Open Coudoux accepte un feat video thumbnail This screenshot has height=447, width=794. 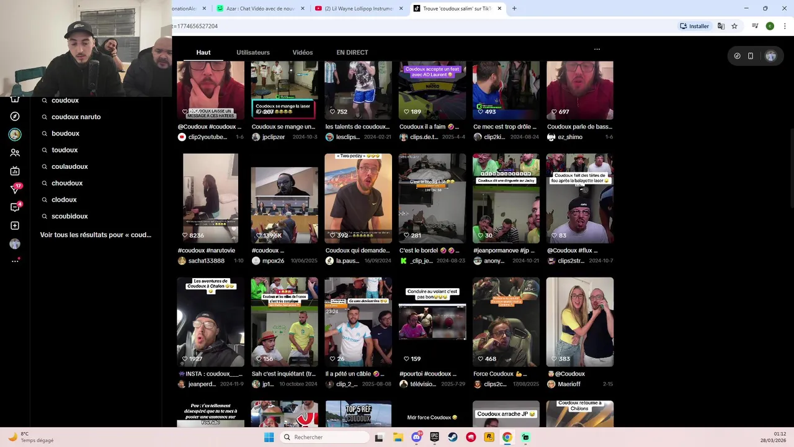click(432, 90)
